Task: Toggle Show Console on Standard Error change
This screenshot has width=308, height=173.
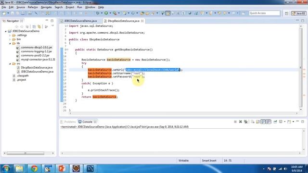Action: (269, 122)
